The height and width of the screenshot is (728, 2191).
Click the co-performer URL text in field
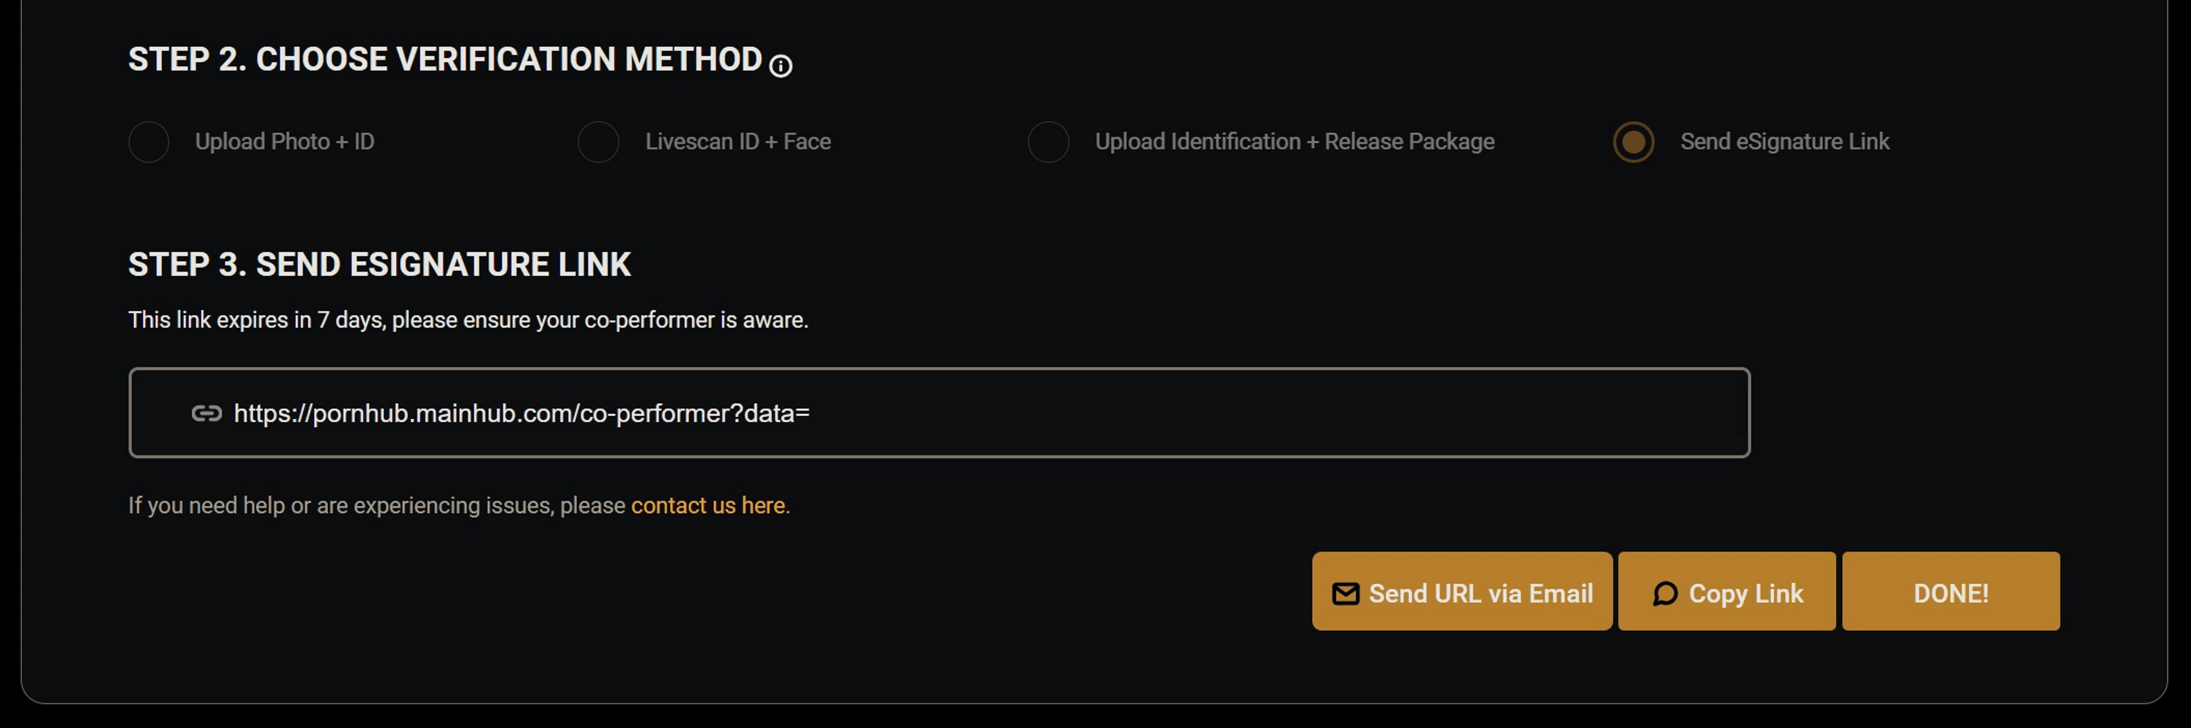(521, 413)
